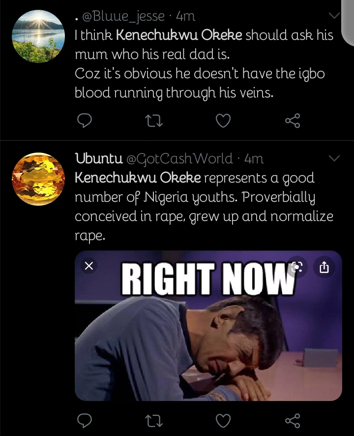
Task: Tap Kenechukwu Okeke in Bluue_jesse's tweet
Action: tap(179, 35)
